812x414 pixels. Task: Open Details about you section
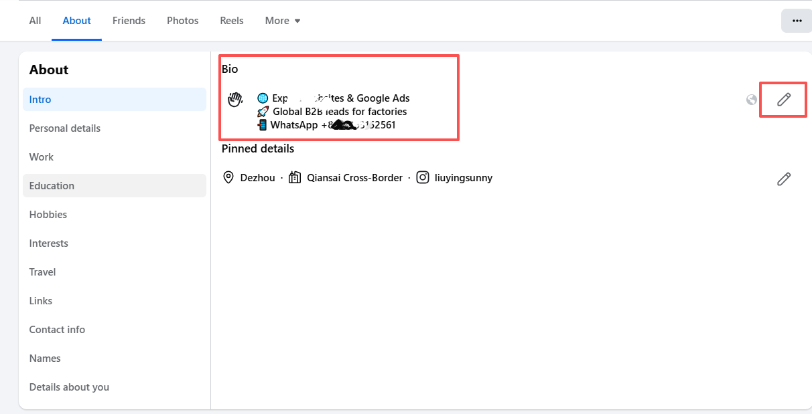[x=115, y=387]
